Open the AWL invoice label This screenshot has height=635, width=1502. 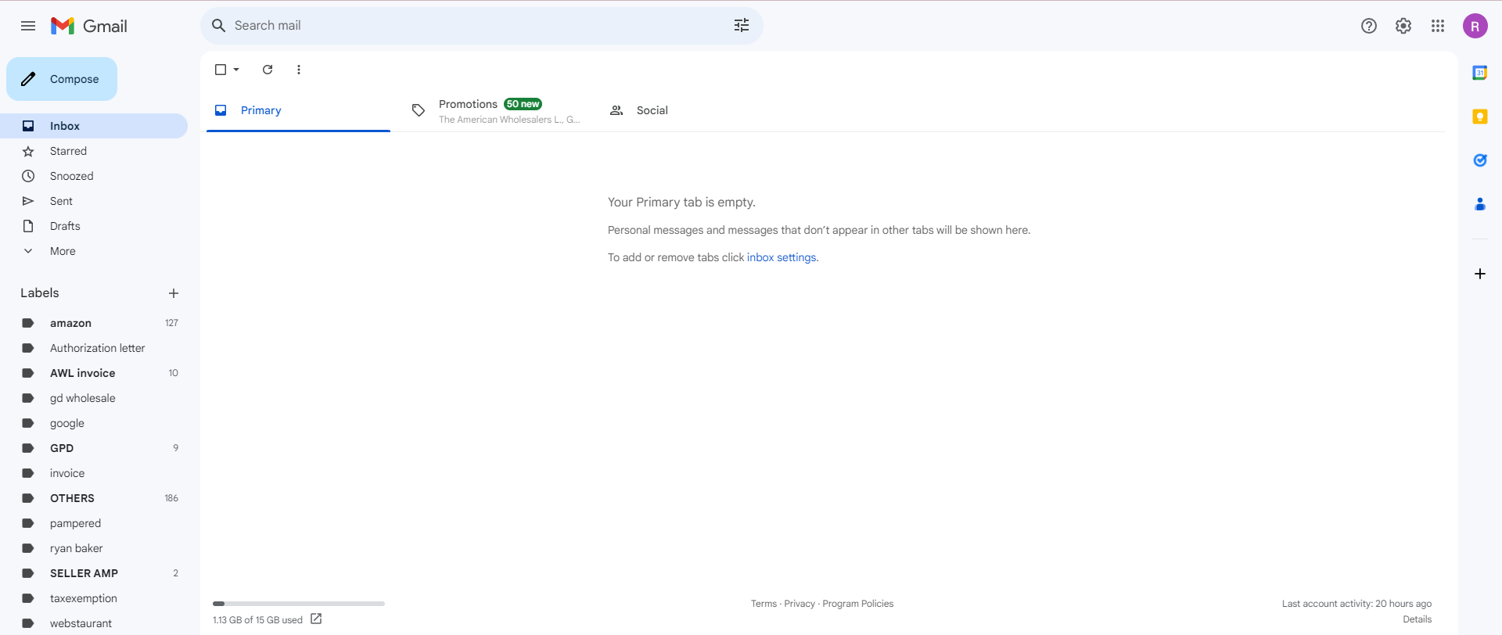point(94,373)
